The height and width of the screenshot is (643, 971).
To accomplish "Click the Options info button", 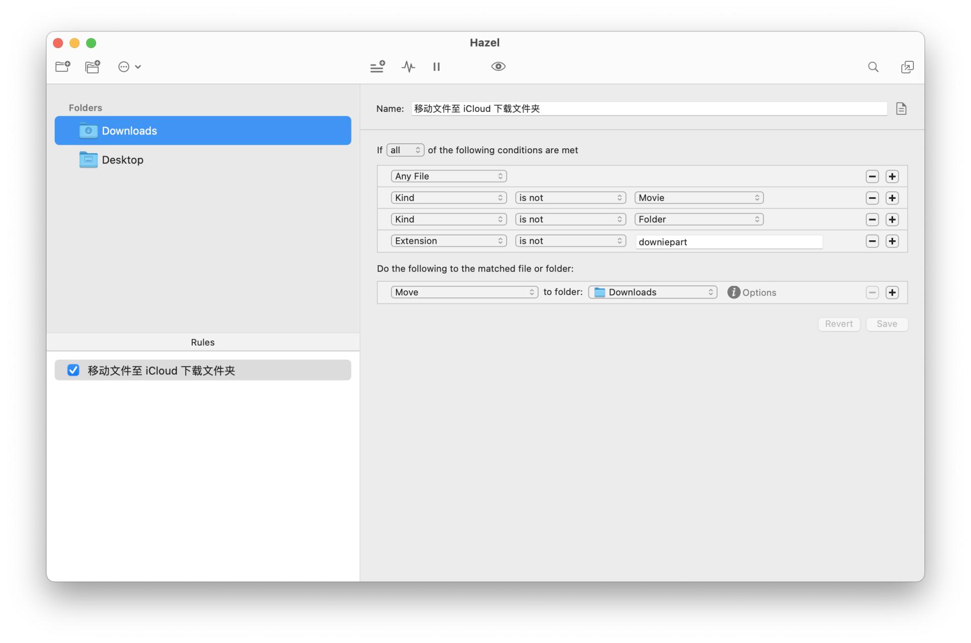I will pyautogui.click(x=734, y=292).
